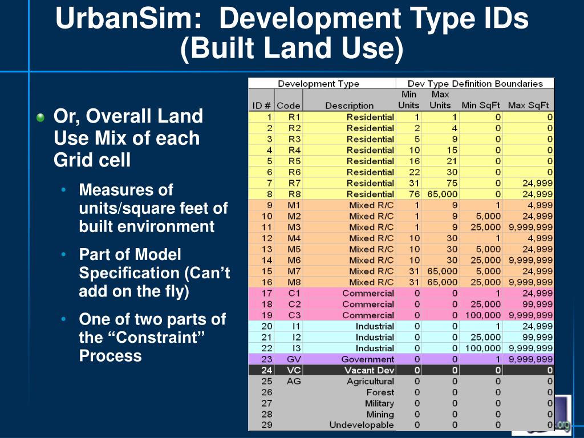Select code cell "C3"
This screenshot has width=584, height=438.
click(x=288, y=315)
